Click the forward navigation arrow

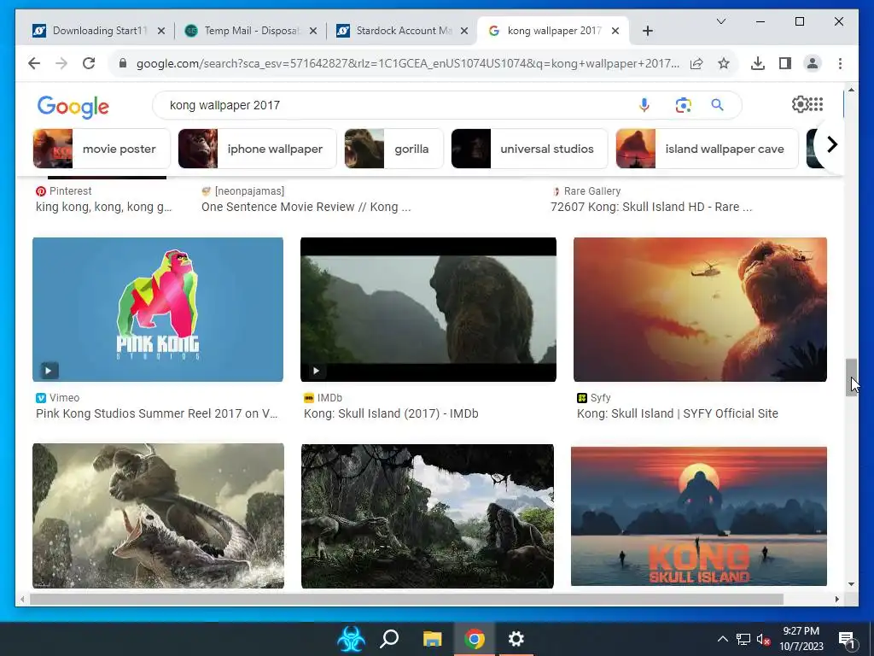pyautogui.click(x=61, y=63)
